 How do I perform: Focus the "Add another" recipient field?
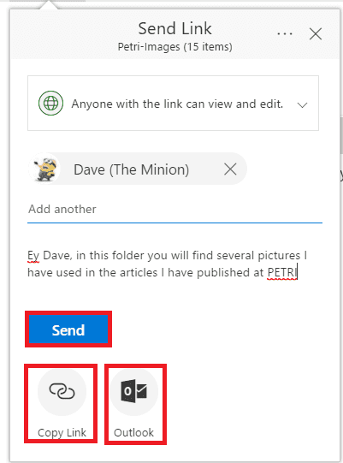tap(174, 210)
